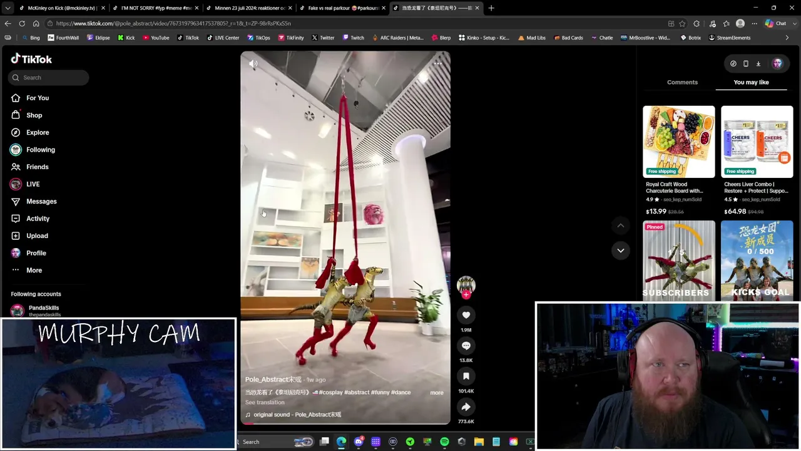The height and width of the screenshot is (451, 801).
Task: Open the StreamElements bookmark
Action: (x=729, y=38)
